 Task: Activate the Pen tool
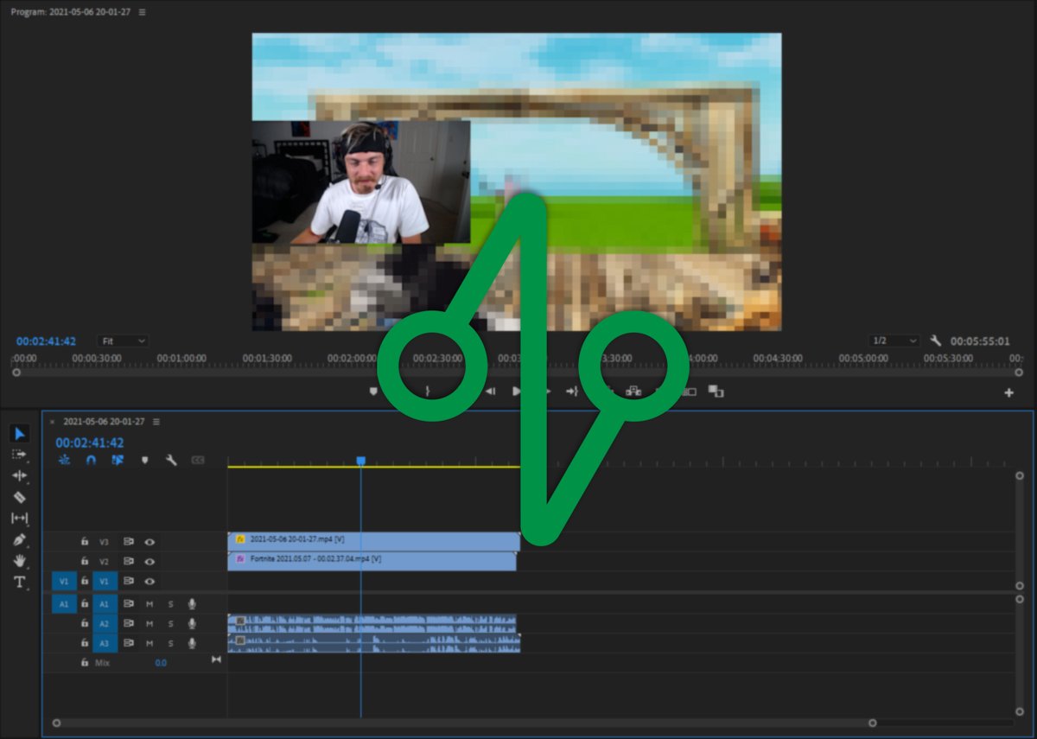19,539
